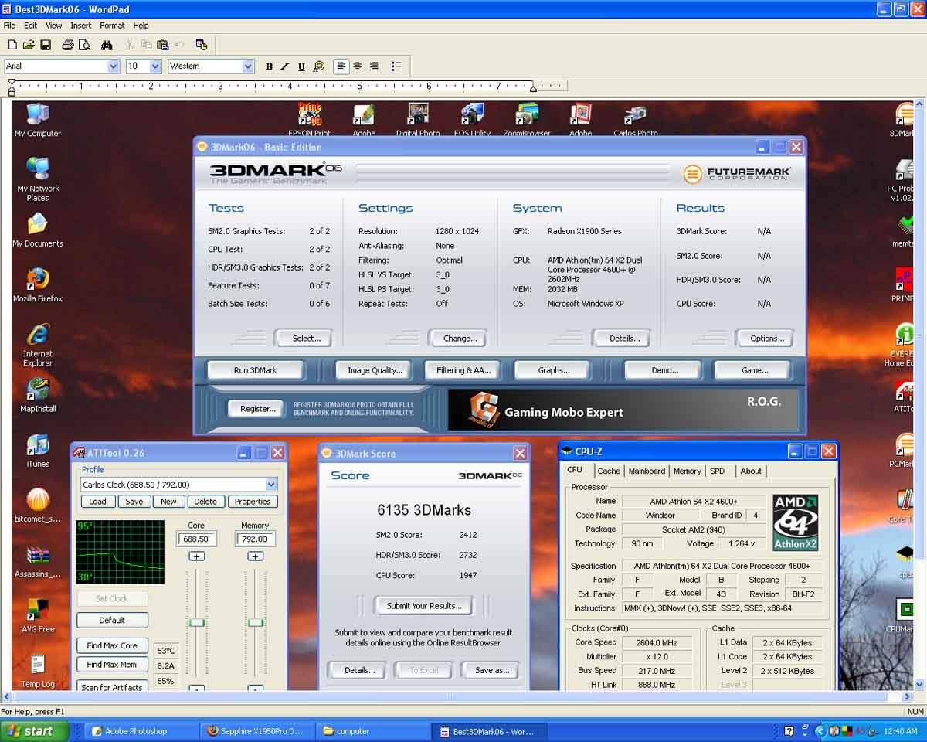The height and width of the screenshot is (742, 927).
Task: Insert Date/Time using the toolbar icon
Action: point(201,45)
